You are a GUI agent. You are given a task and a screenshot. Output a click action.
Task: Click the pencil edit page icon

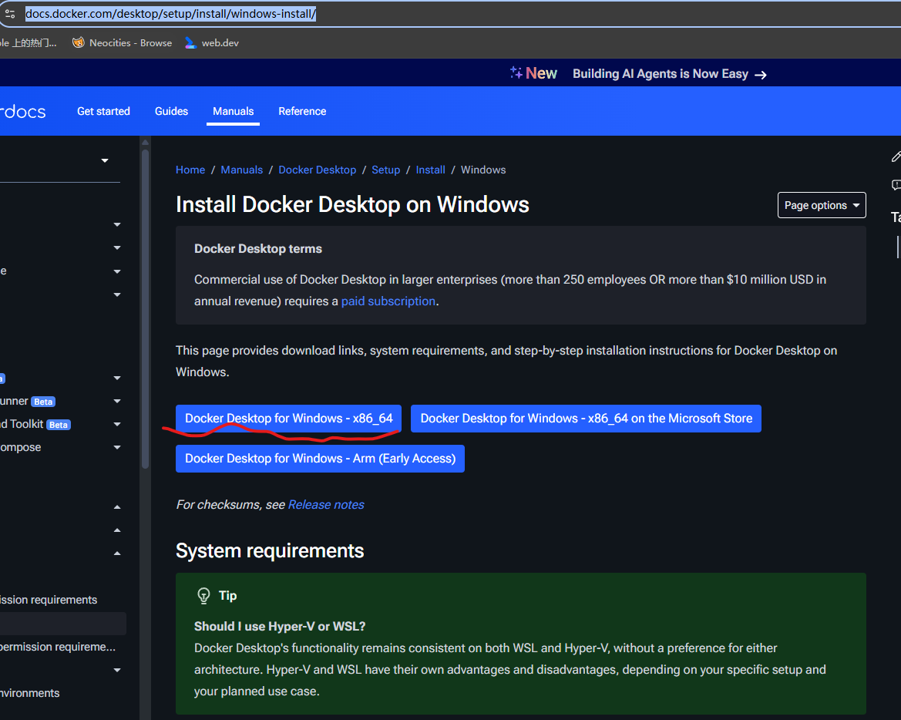click(896, 156)
